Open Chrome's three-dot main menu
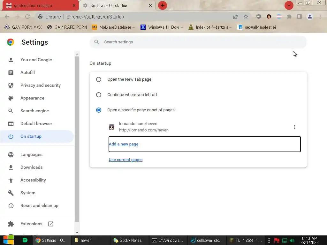 320,17
